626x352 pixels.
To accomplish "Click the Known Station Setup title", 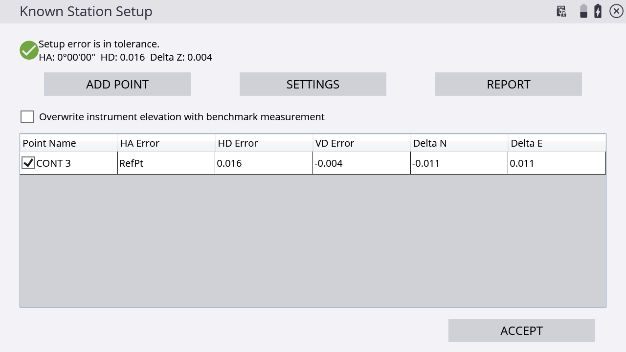I will click(x=86, y=11).
